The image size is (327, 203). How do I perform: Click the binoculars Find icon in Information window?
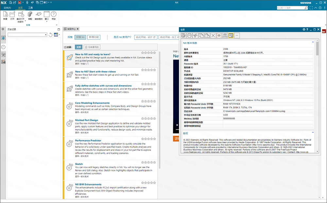pyautogui.click(x=225, y=36)
